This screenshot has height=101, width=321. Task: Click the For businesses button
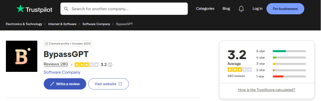tap(285, 9)
